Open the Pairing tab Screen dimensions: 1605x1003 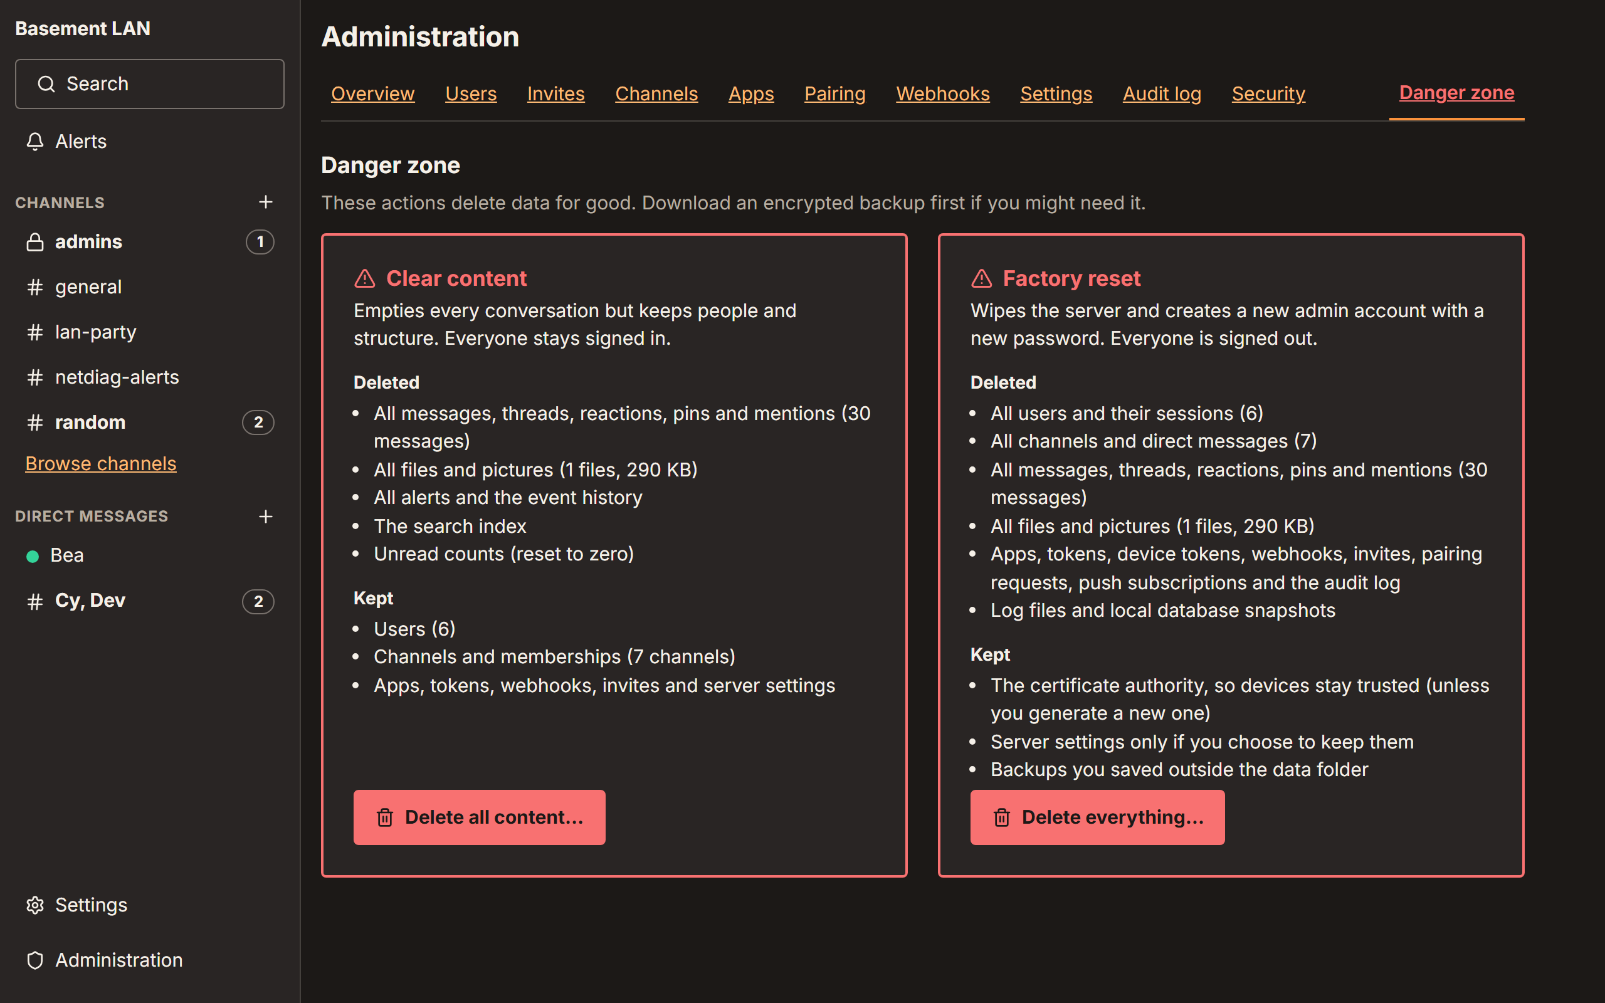(835, 93)
